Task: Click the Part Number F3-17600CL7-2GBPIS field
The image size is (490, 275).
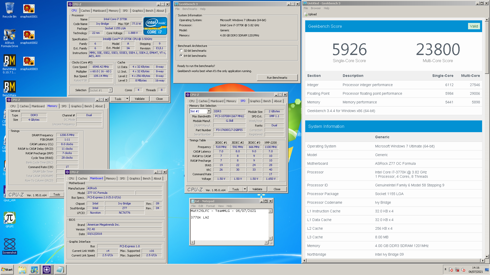Action: point(229,130)
